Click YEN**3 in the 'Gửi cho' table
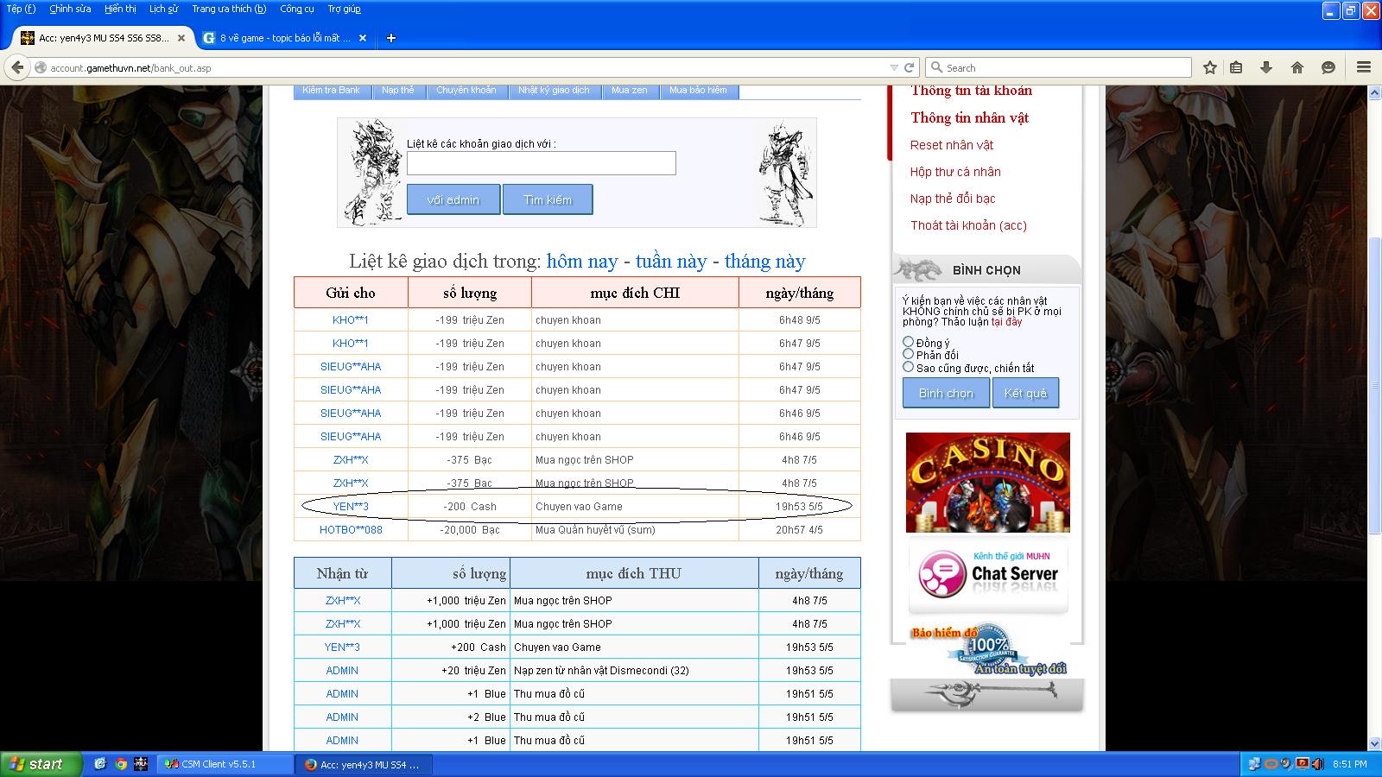Screen dimensions: 1382x777 pyautogui.click(x=351, y=507)
